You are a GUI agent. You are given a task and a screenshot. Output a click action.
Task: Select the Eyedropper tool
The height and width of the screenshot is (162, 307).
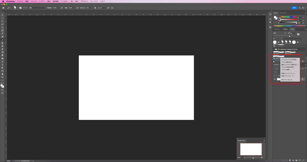[x=2, y=33]
